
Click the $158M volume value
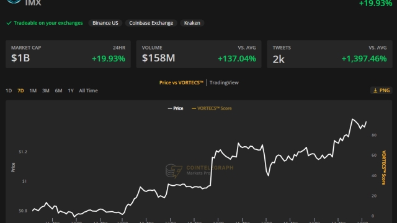[159, 58]
